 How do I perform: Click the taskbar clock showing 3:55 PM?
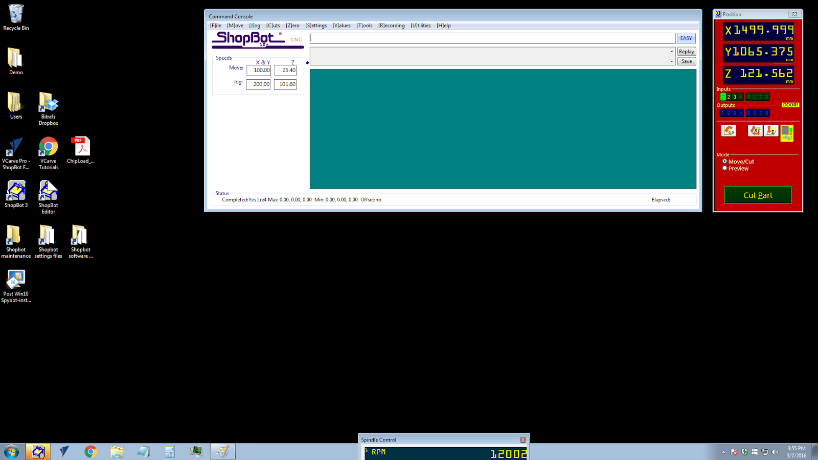point(797,452)
